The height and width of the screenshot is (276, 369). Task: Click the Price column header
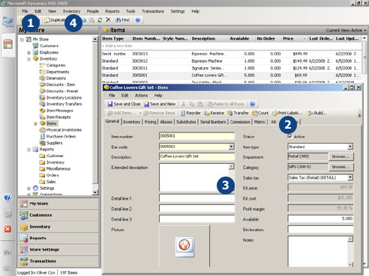point(294,39)
